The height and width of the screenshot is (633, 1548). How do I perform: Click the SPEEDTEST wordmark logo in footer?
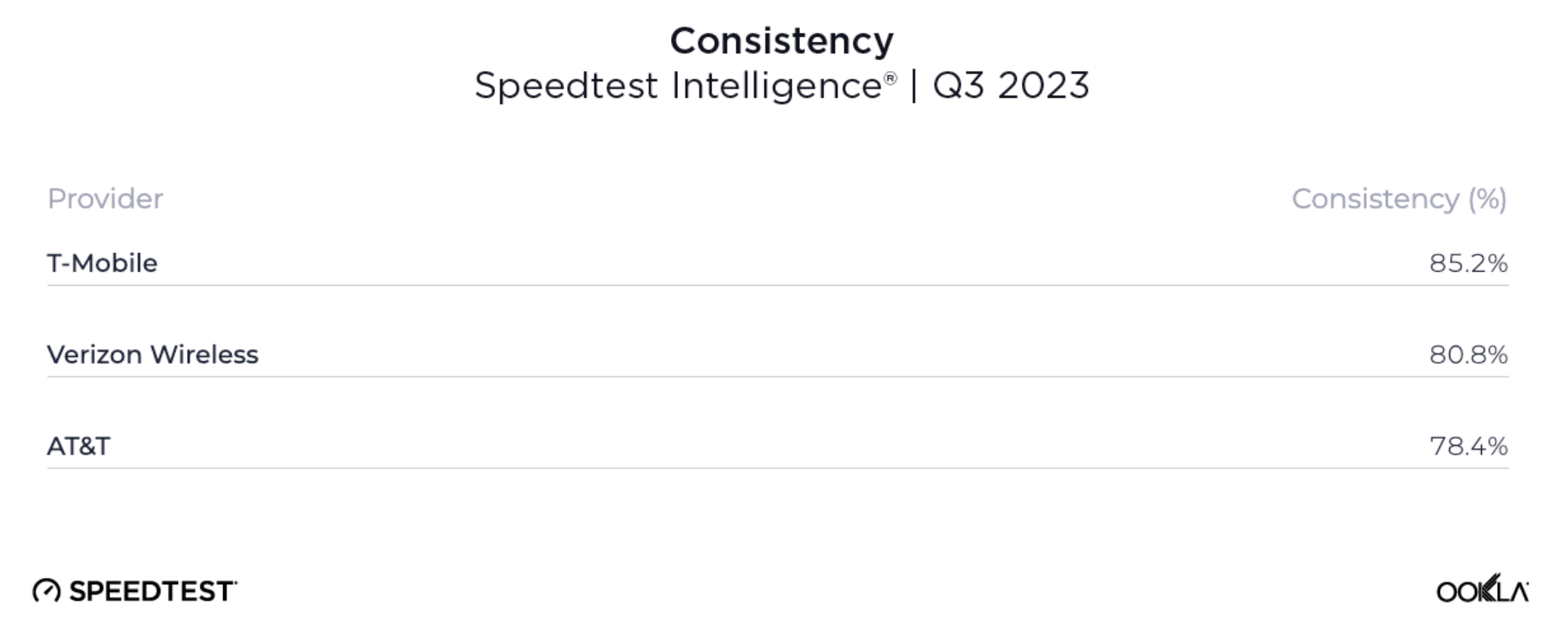151,591
